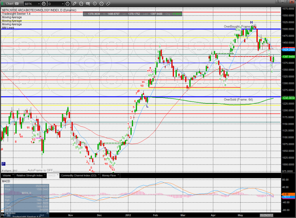Open the $BTK symbol dropdown

tap(39, 4)
